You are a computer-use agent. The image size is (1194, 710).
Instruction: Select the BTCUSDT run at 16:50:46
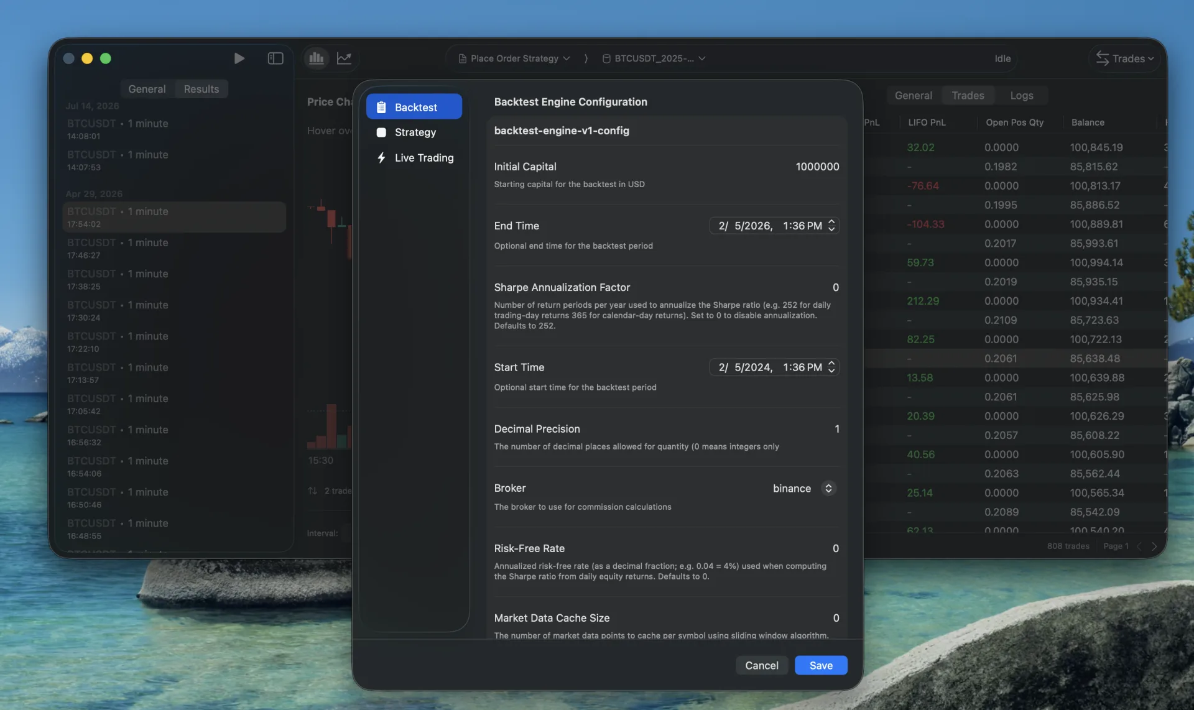point(174,498)
